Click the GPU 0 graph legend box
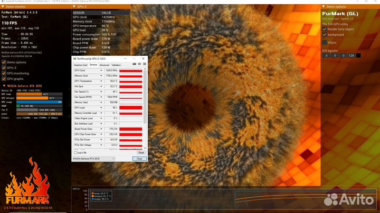This screenshot has height=213, width=380. tap(101, 196)
